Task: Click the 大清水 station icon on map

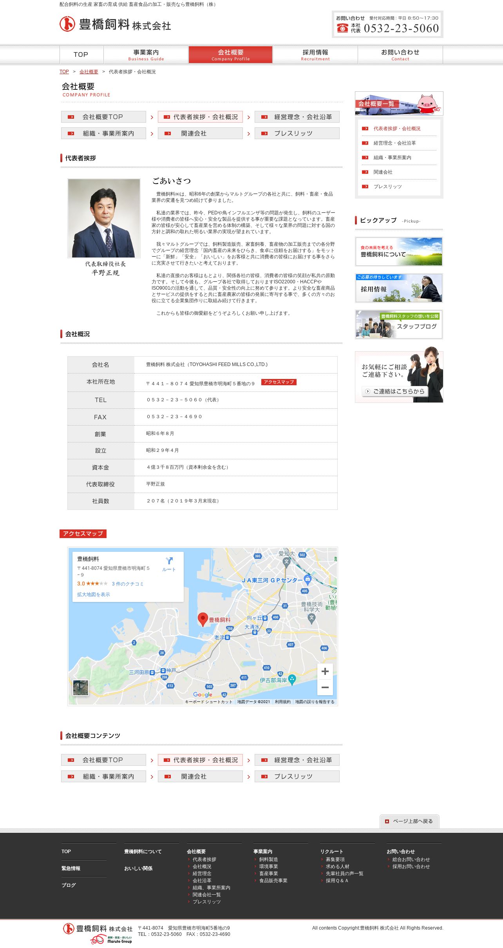Action: coord(255,632)
